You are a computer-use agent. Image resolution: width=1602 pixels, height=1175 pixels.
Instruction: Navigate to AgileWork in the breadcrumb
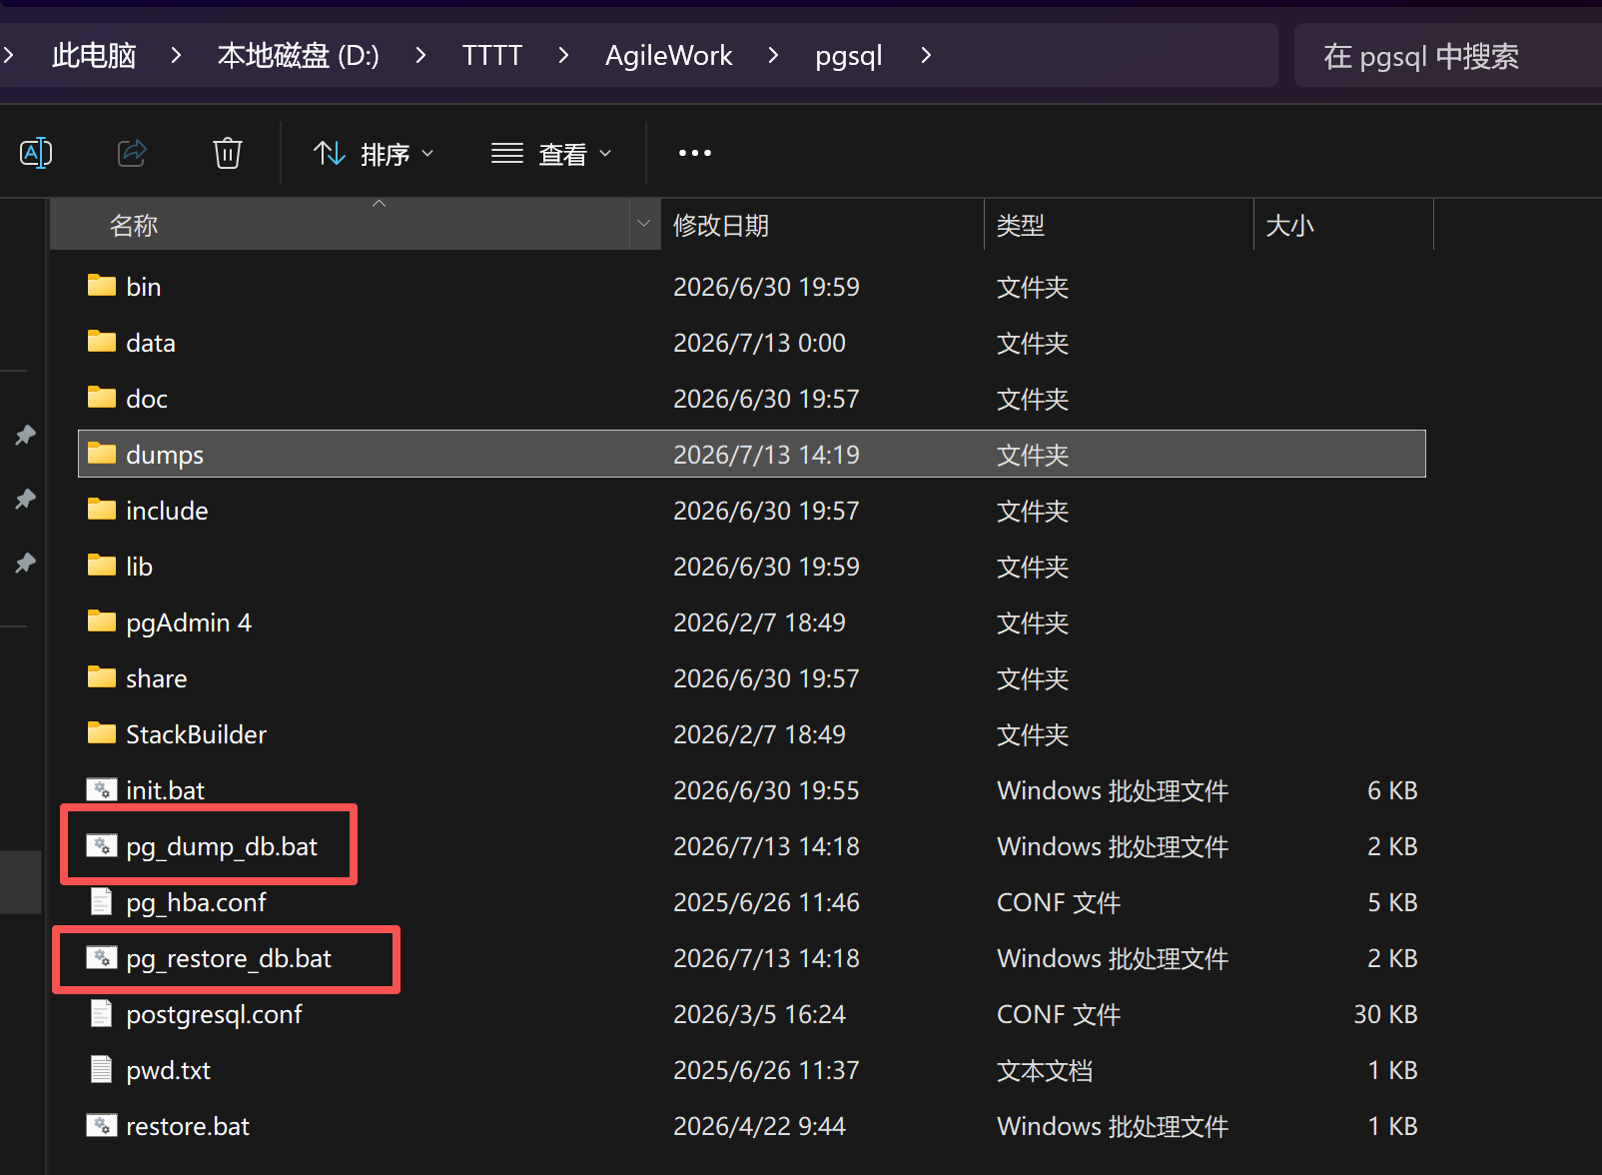pyautogui.click(x=668, y=55)
